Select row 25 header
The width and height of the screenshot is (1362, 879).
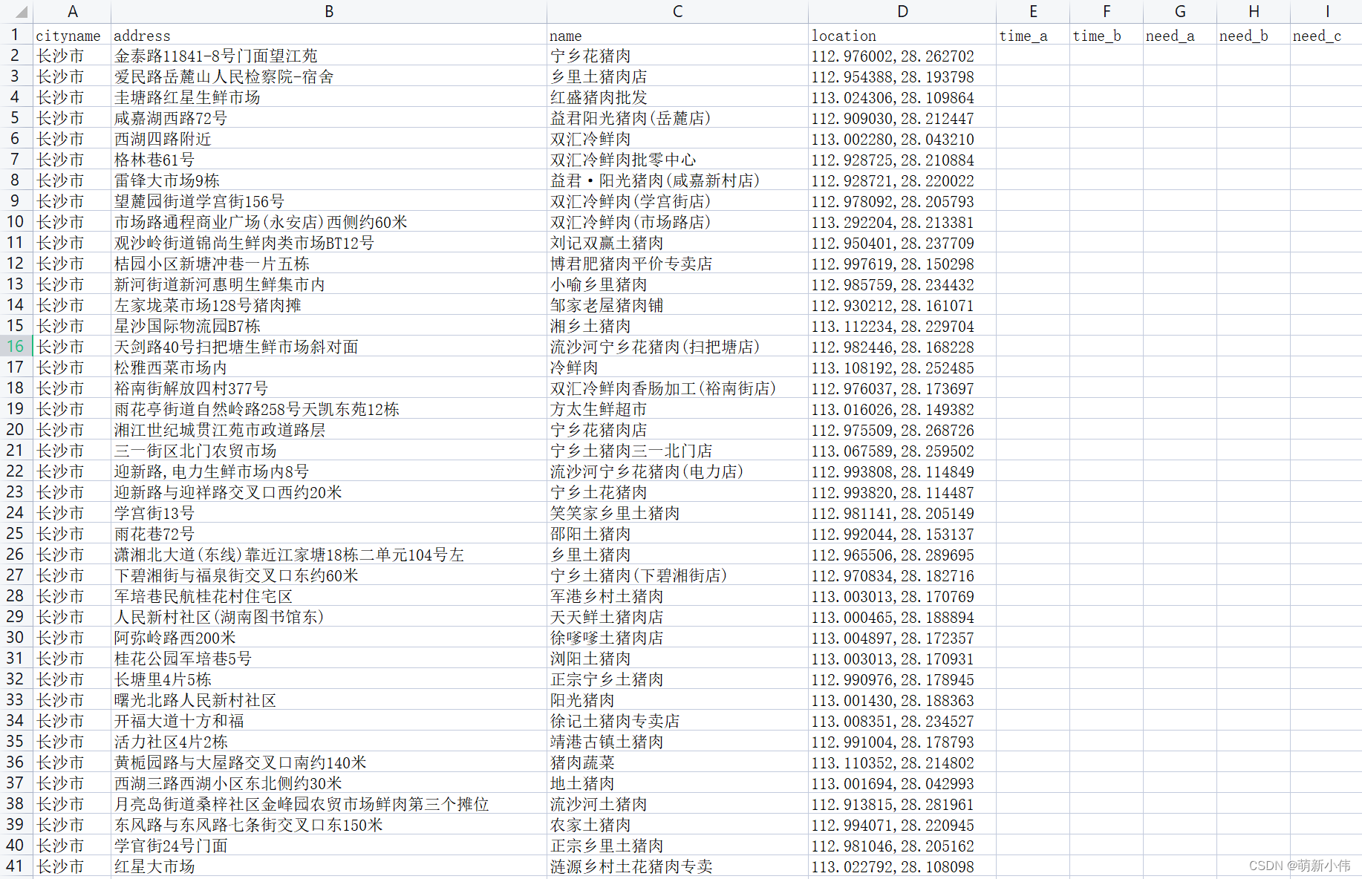click(16, 533)
